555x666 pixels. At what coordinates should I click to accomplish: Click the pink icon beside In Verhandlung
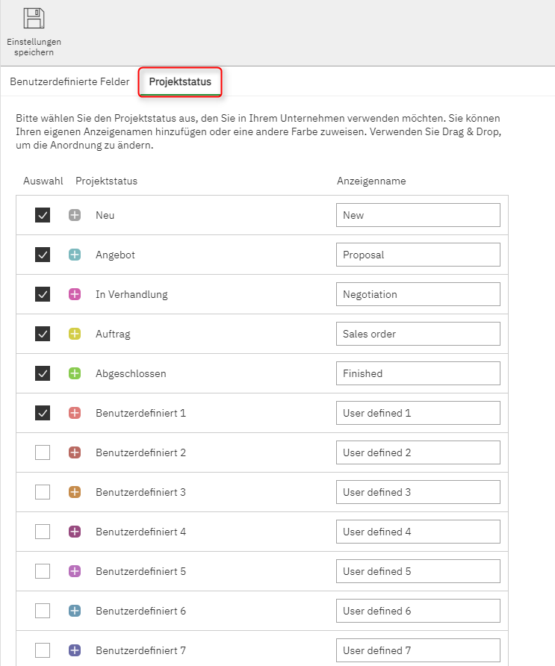75,294
